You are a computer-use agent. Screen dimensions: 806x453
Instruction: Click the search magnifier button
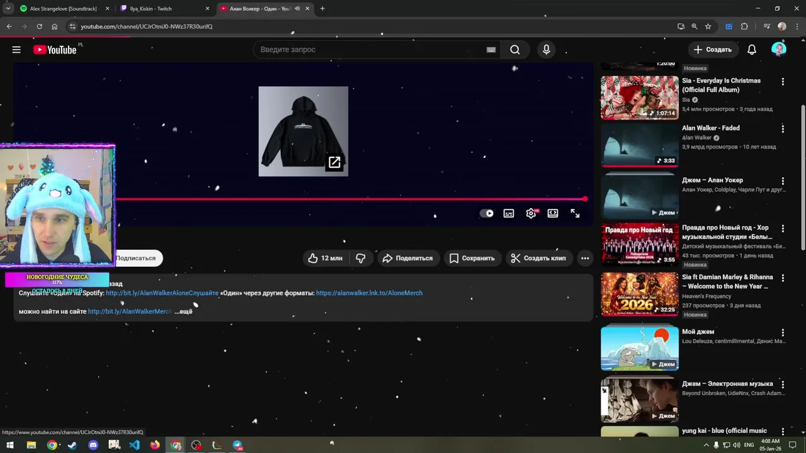(x=515, y=50)
